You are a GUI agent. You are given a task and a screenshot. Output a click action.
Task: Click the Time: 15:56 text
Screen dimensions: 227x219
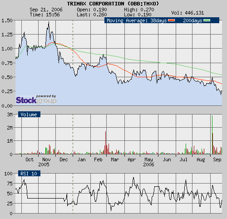tap(44, 15)
